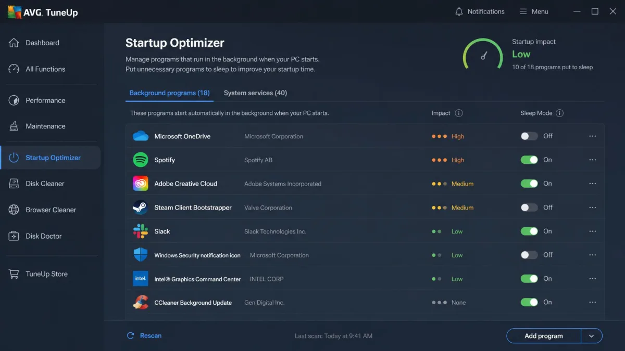Click the All Functions gauge icon

coord(14,69)
